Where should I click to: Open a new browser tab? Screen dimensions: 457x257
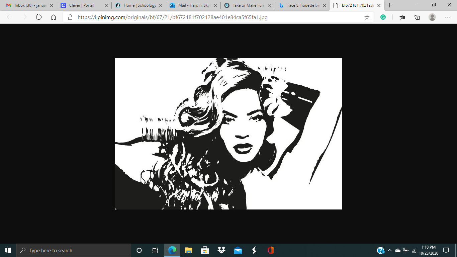point(389,5)
